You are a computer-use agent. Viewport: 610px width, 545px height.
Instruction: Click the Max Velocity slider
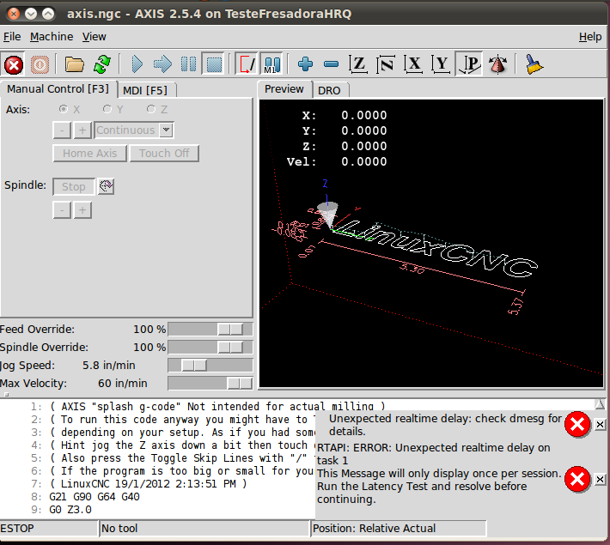(x=210, y=384)
